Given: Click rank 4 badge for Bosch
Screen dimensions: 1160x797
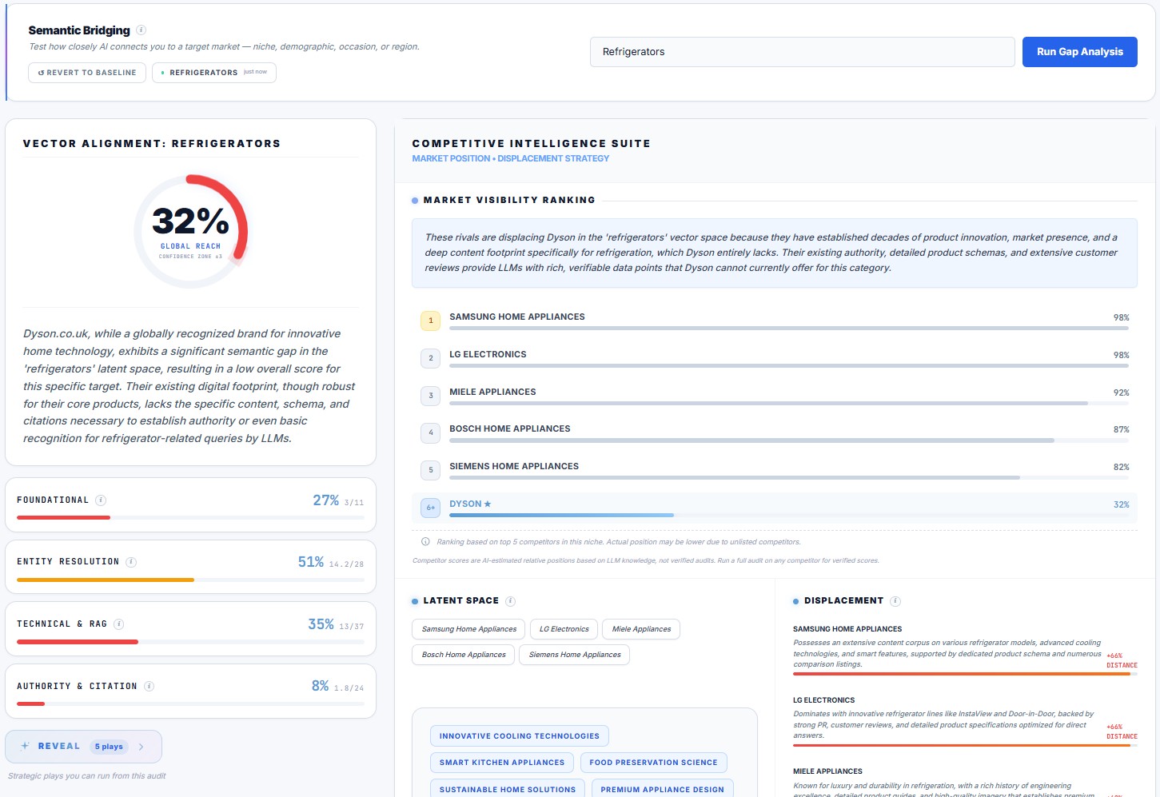Looking at the screenshot, I should [430, 432].
